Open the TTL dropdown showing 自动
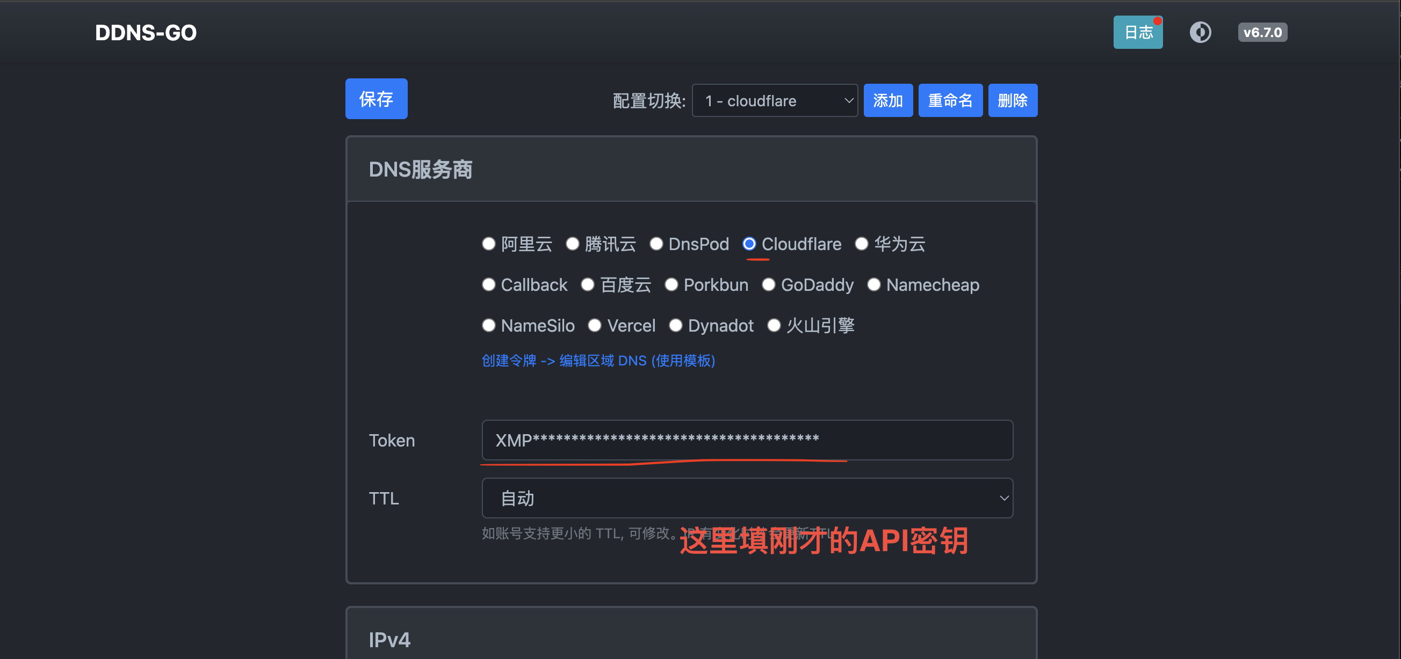 747,498
